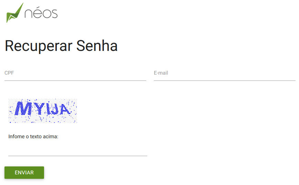Click the 'CPF' placeholder label
The image size is (299, 185).
9,73
